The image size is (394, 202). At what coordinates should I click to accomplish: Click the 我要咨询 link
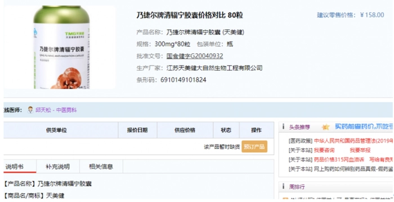click(324, 150)
